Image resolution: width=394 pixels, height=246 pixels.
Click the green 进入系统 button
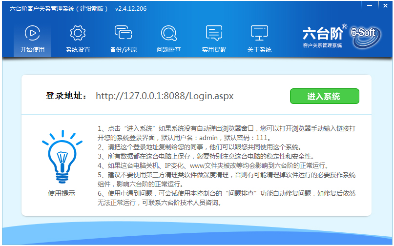pos(324,96)
